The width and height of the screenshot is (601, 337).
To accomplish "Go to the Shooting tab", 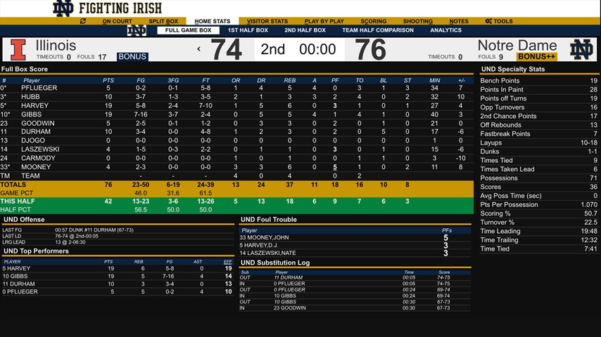I will pyautogui.click(x=418, y=21).
